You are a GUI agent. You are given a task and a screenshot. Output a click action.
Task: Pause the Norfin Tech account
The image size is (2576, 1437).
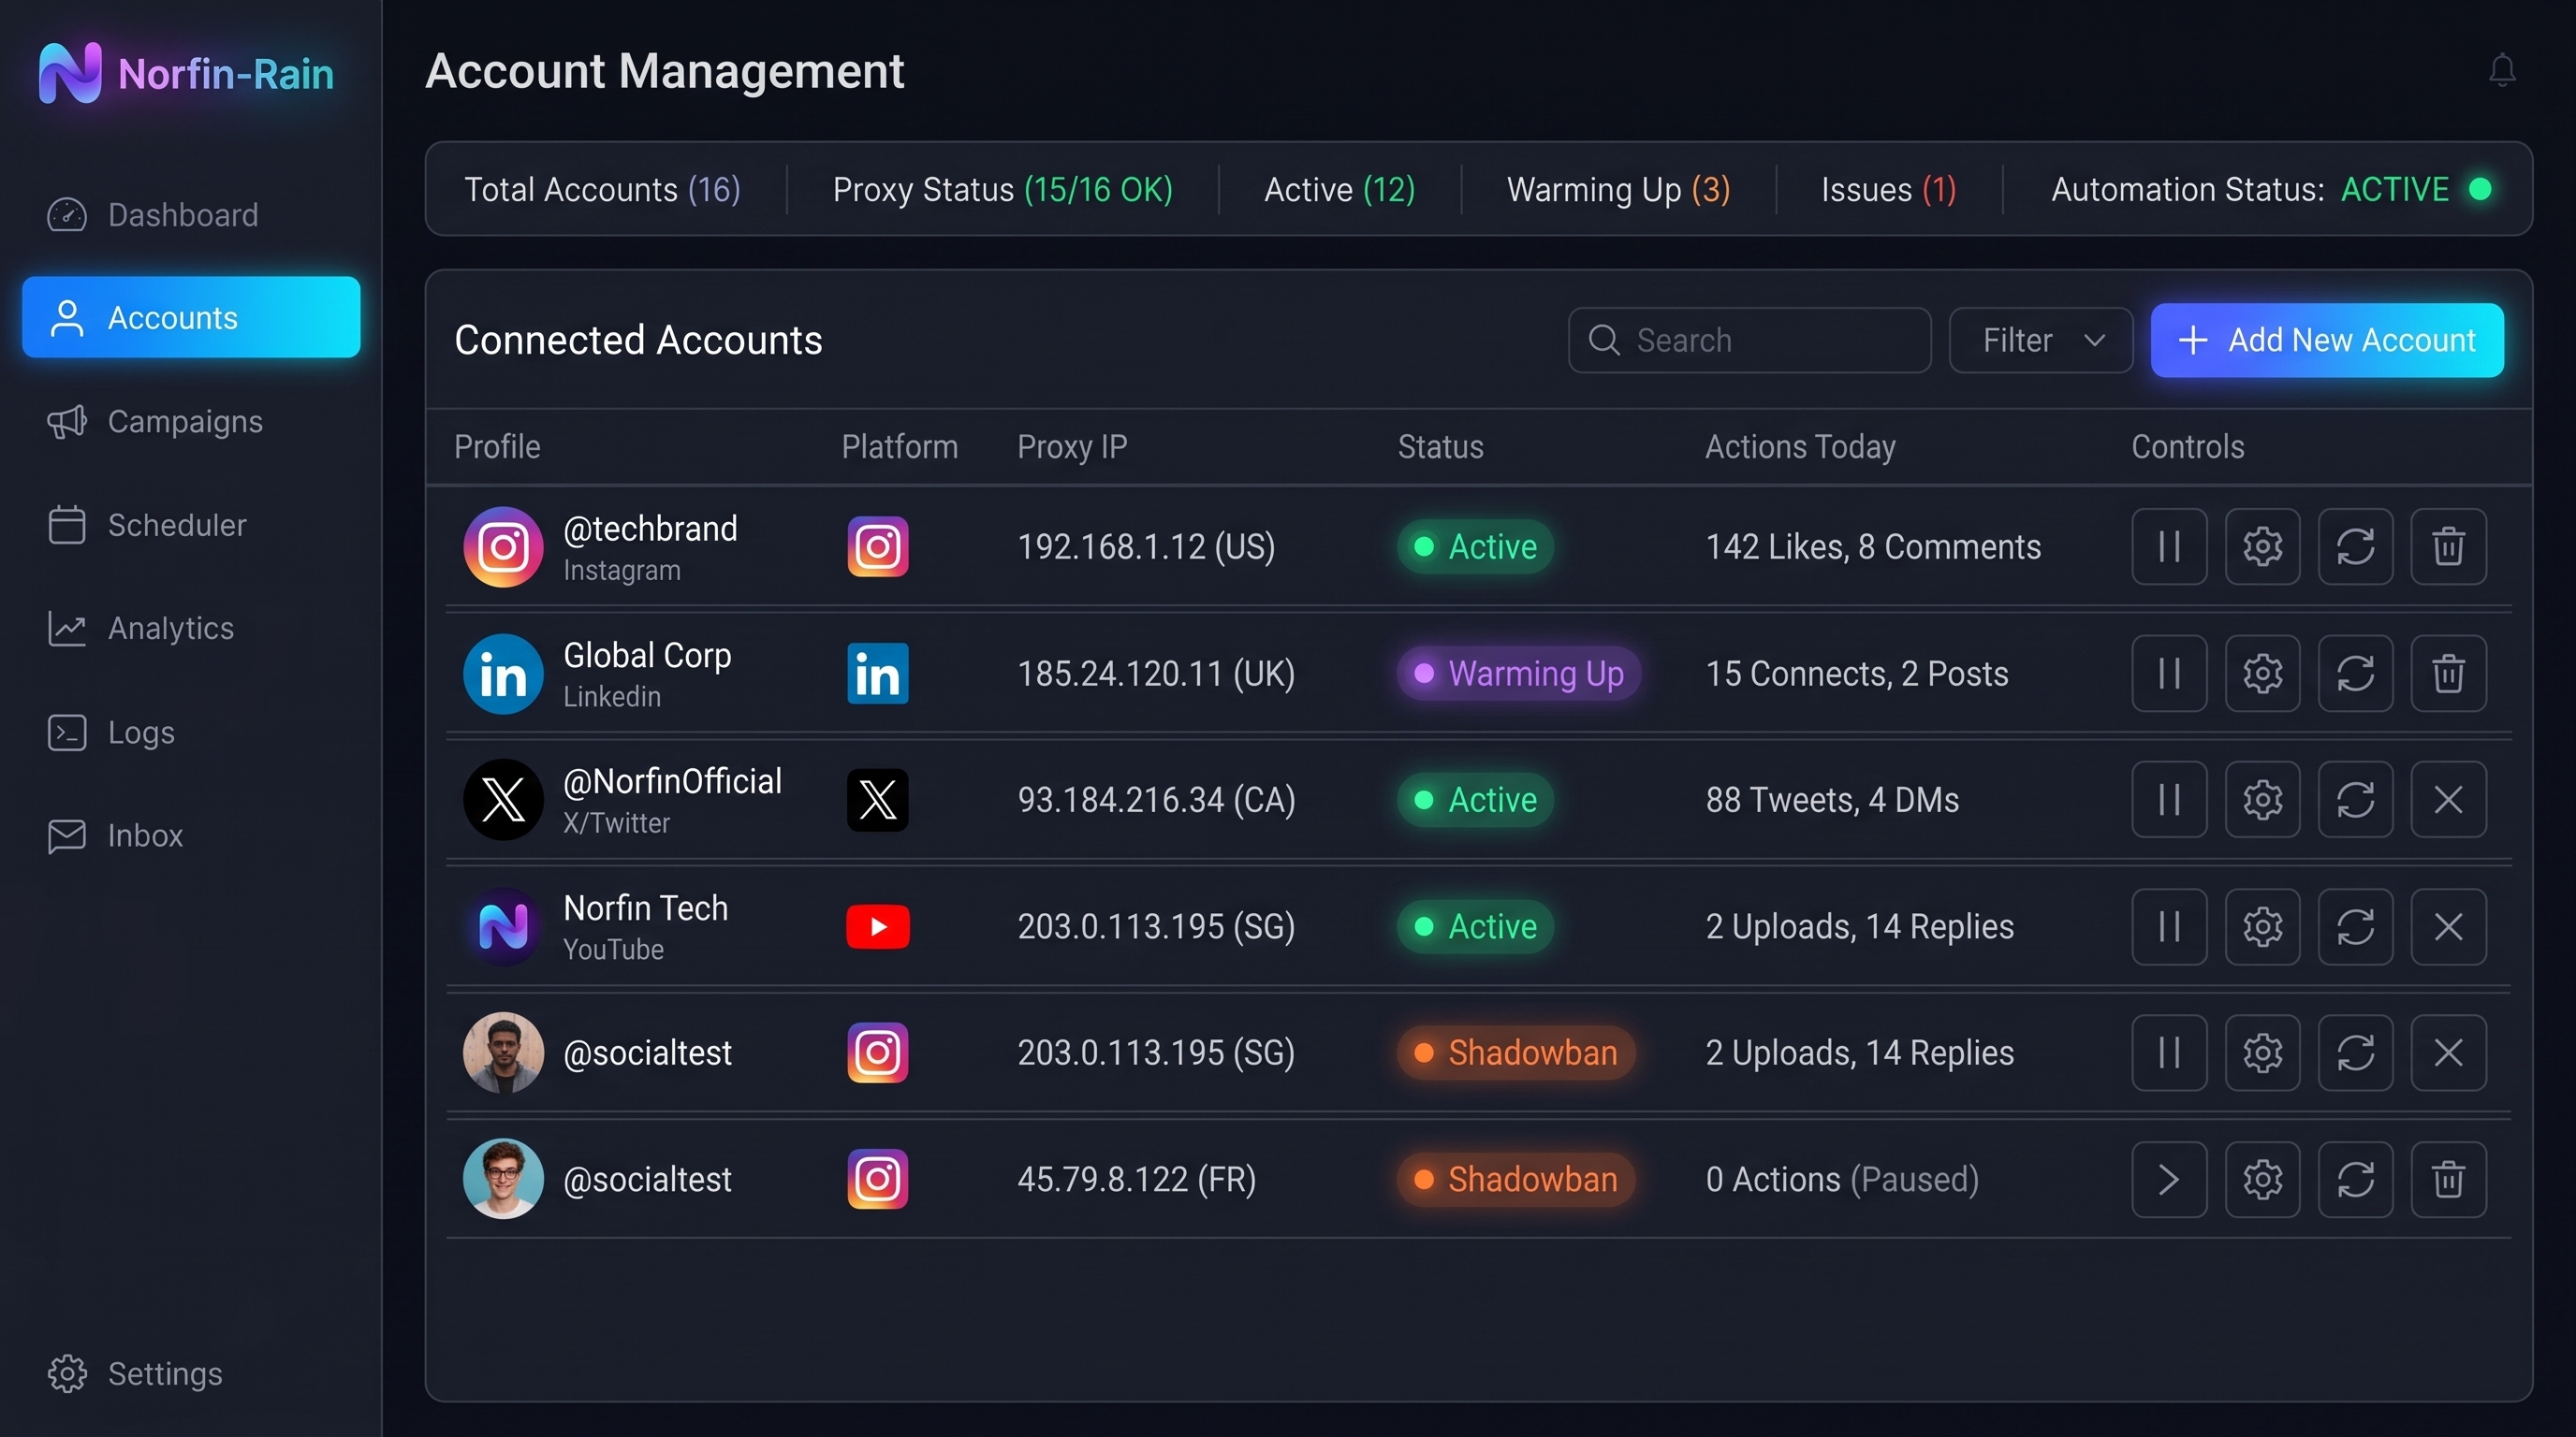2169,926
